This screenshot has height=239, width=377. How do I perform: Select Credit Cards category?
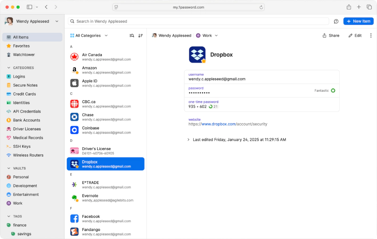[x=24, y=94]
